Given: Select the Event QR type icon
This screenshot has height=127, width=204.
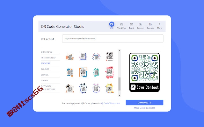Looking at the screenshot, I should click(131, 24).
